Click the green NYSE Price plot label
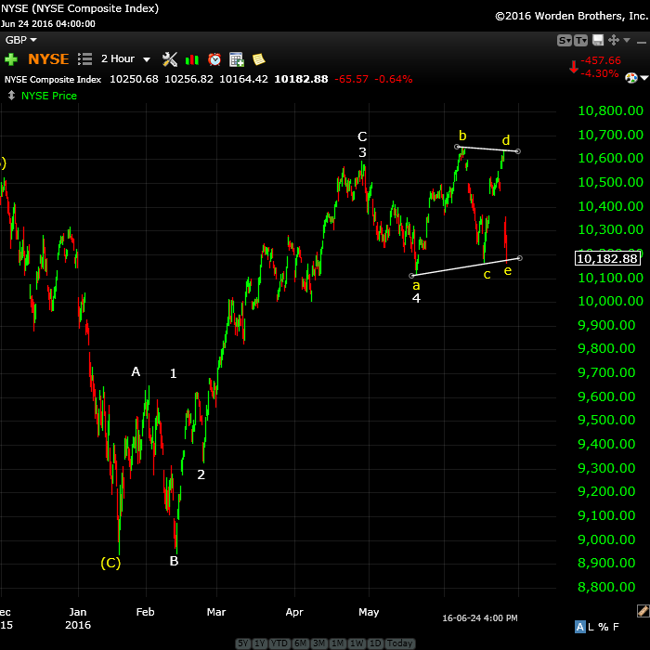The width and height of the screenshot is (650, 650). tap(49, 96)
